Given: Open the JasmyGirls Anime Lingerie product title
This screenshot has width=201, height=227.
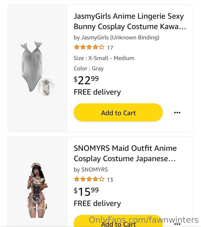Looking at the screenshot, I should pyautogui.click(x=130, y=21).
